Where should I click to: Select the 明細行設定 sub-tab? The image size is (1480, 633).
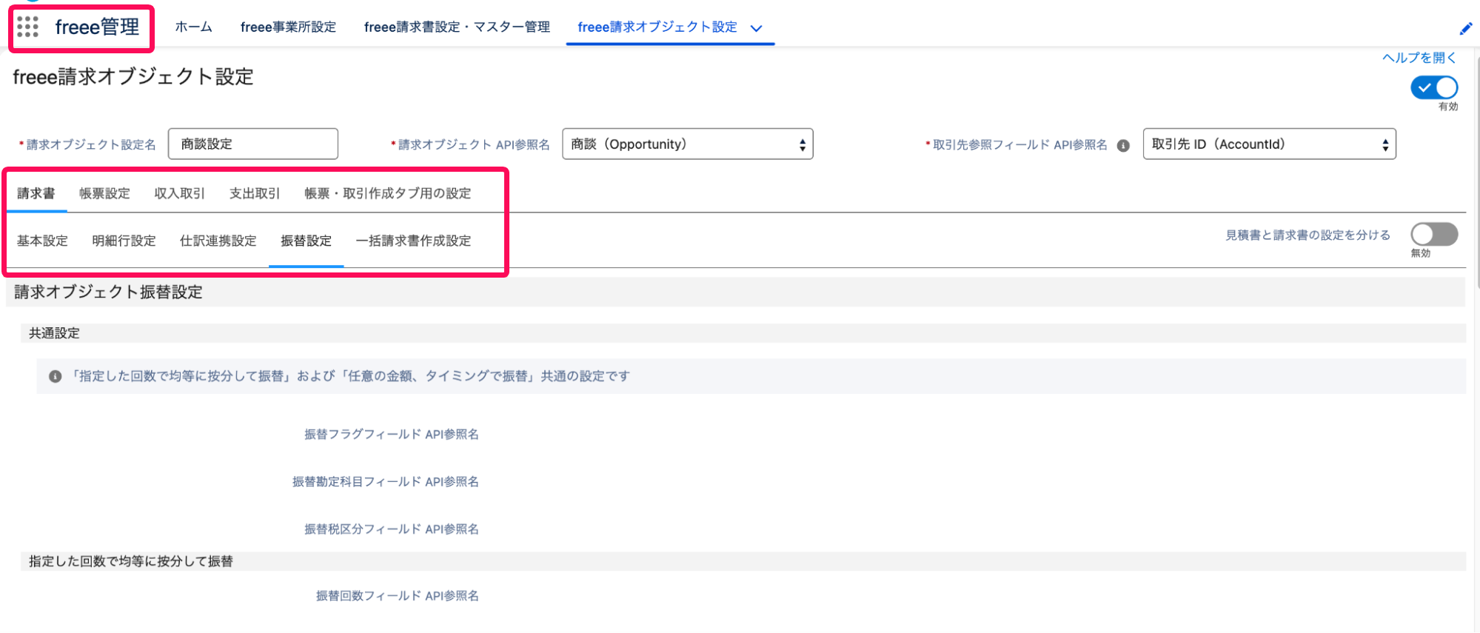click(124, 241)
